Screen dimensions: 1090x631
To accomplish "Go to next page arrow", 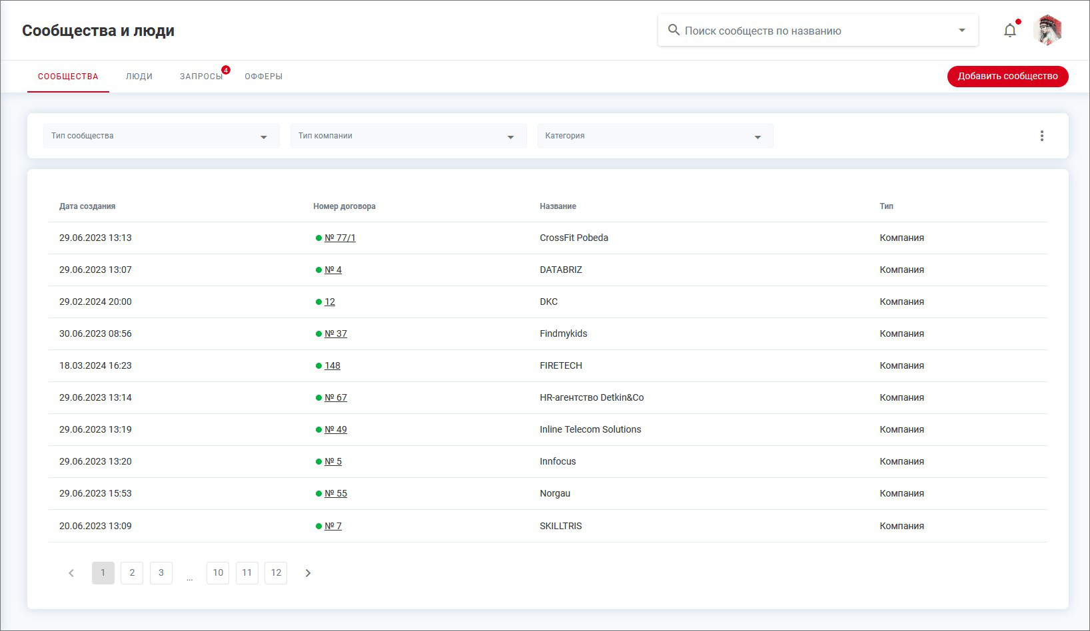I will pos(308,573).
